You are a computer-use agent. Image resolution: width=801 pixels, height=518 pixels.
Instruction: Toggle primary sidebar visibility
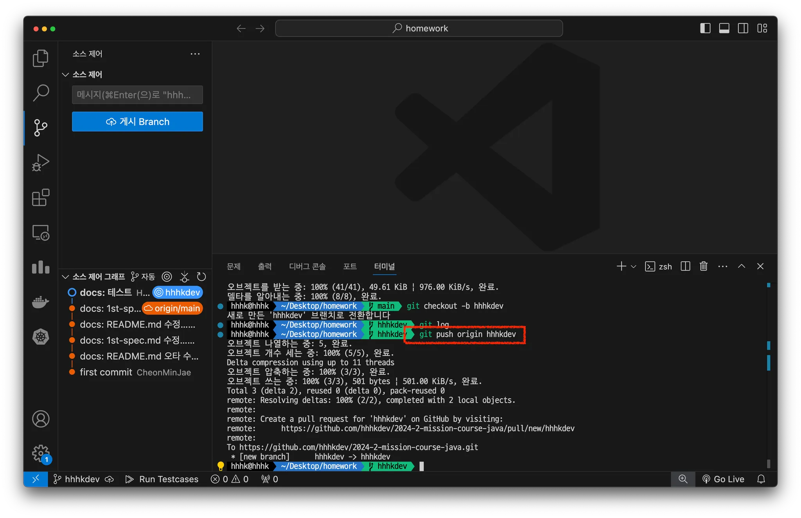[x=705, y=28]
